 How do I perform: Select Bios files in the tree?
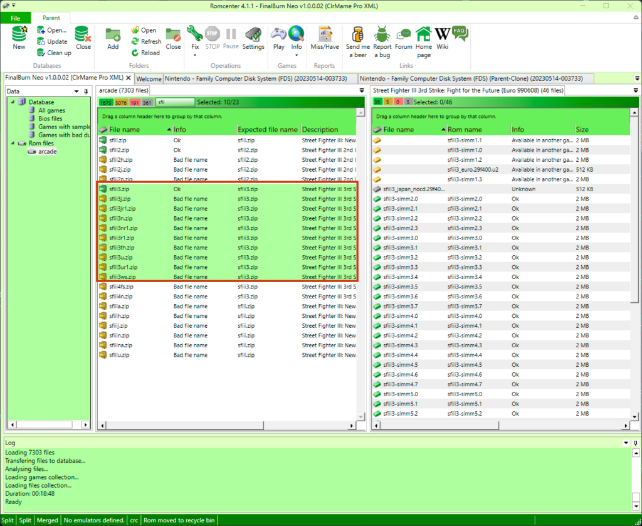(x=50, y=118)
